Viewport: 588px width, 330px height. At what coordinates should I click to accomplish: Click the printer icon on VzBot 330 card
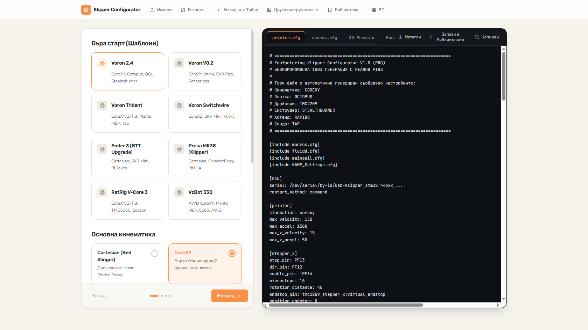[179, 192]
